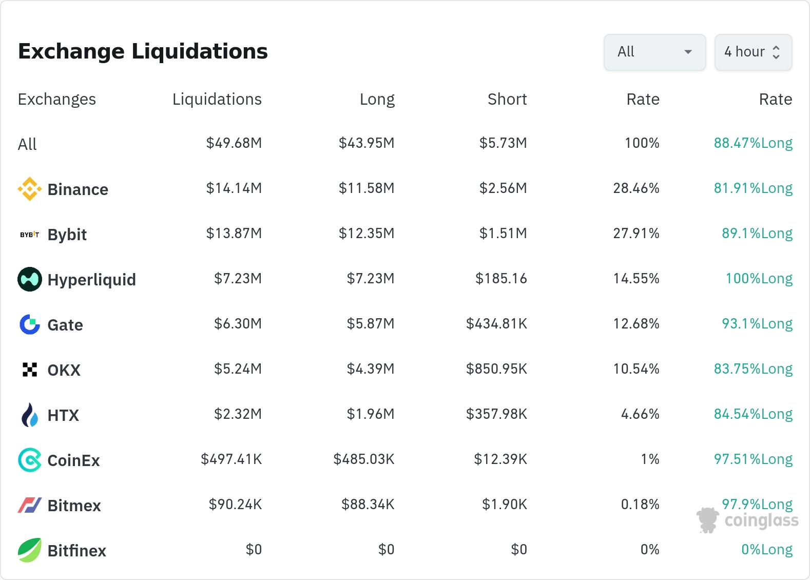Click the coinglass watermark logo
Image resolution: width=810 pixels, height=580 pixels.
[748, 520]
